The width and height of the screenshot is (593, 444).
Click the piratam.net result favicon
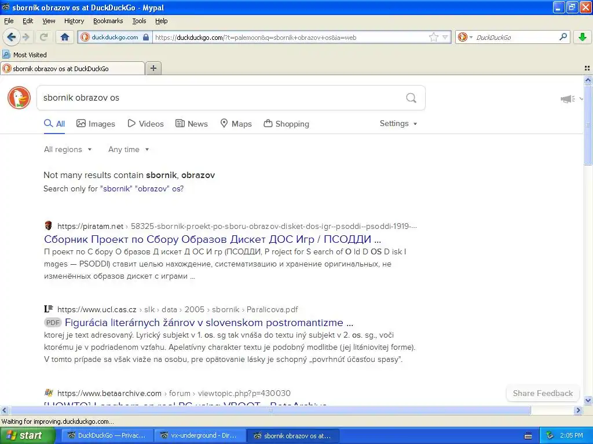[x=48, y=226]
